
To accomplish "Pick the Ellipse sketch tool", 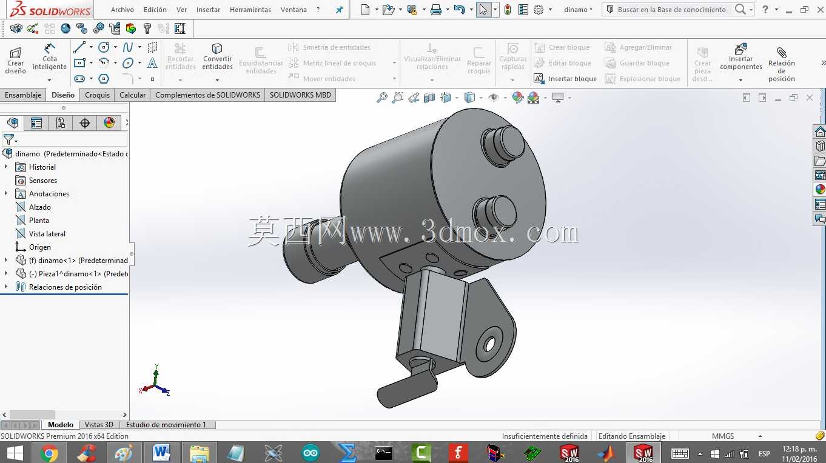I will point(128,63).
